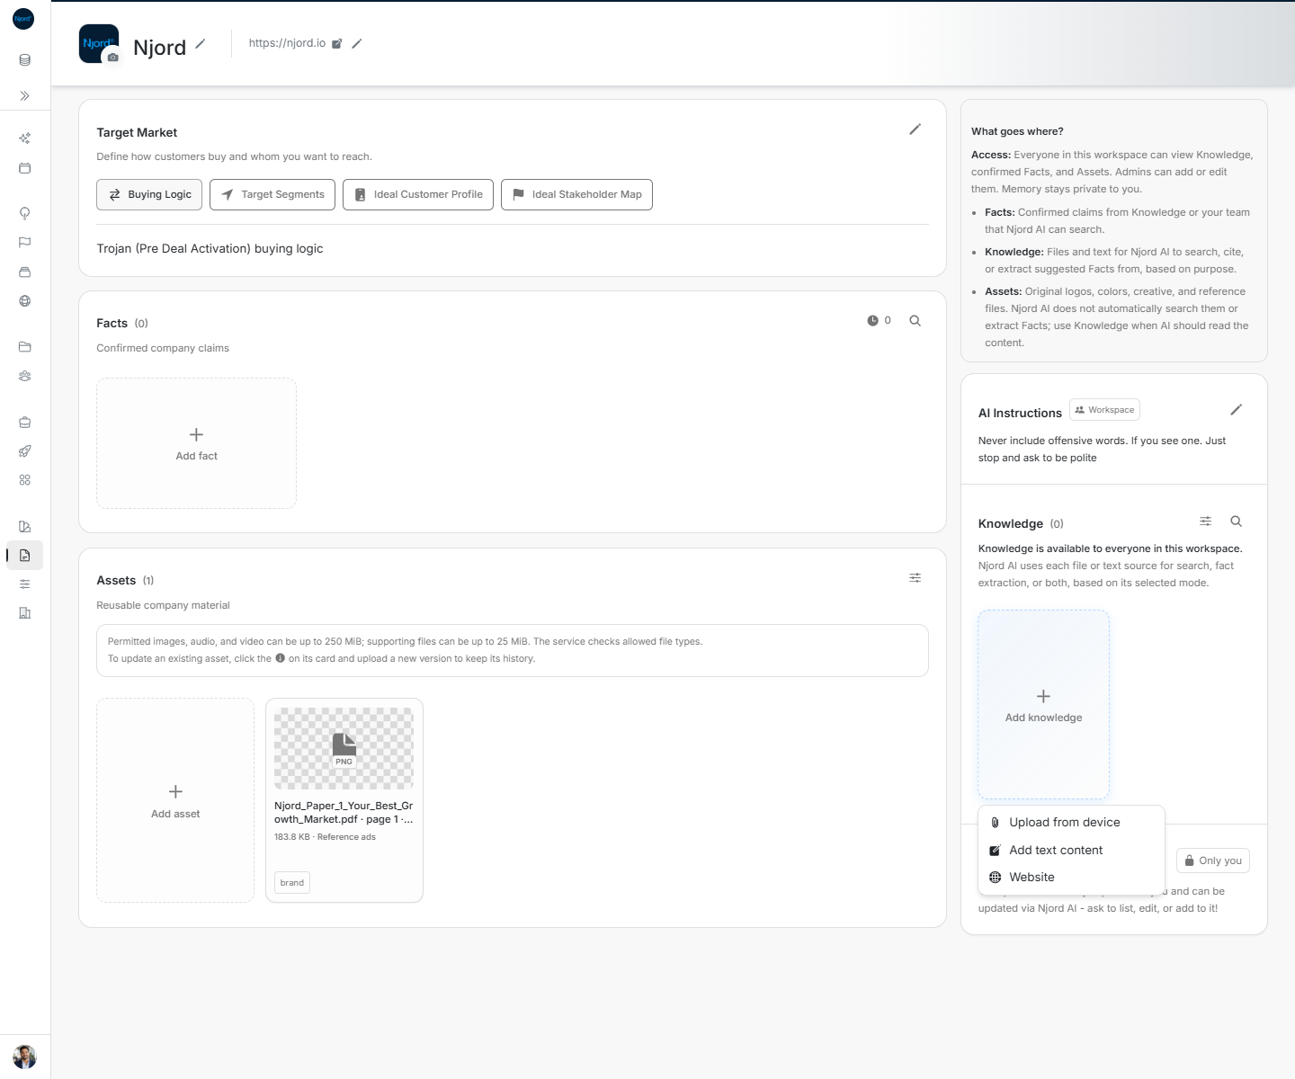Image resolution: width=1295 pixels, height=1079 pixels.
Task: Expand the sidebar with the double chevron
Action: (x=24, y=95)
